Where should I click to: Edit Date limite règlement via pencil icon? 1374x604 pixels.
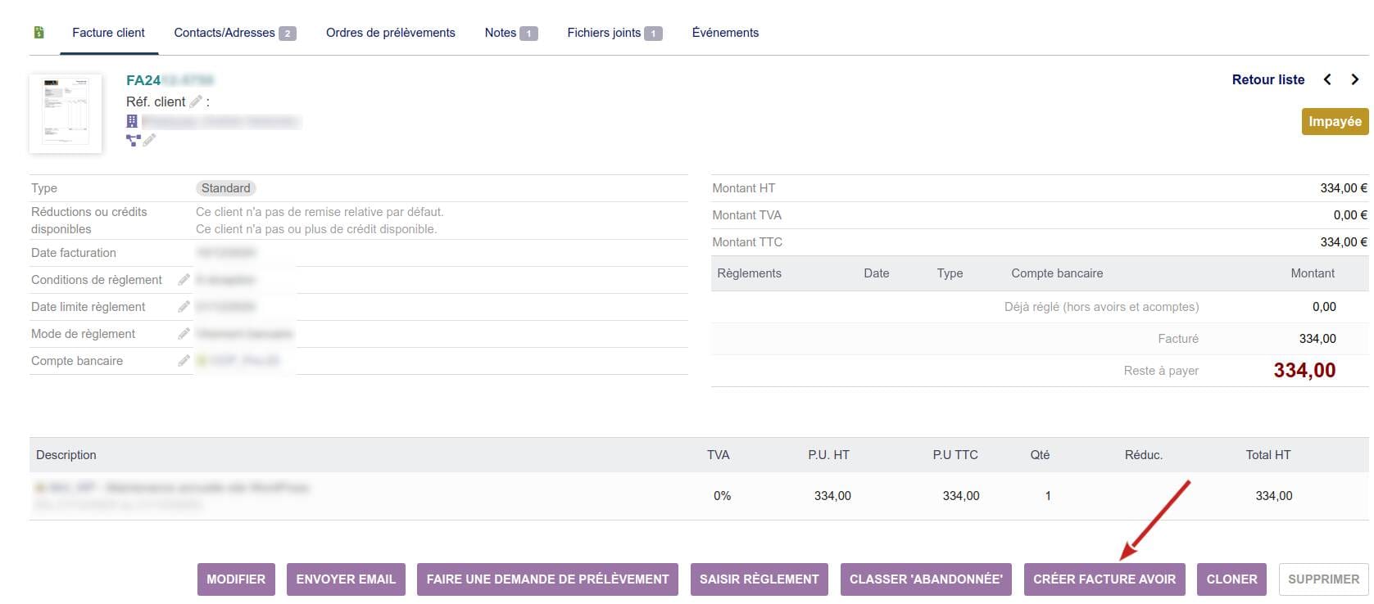pos(184,307)
